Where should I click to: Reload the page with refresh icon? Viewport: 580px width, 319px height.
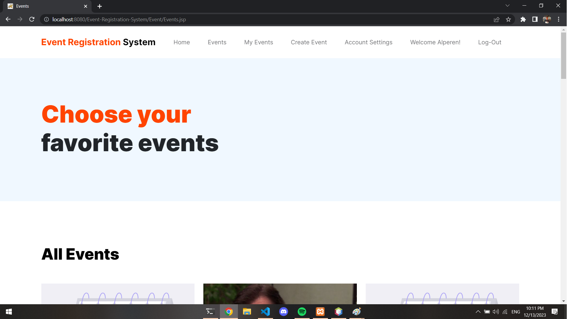[32, 19]
